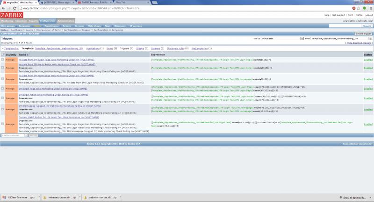Close the New Tab browser tab

148,2
